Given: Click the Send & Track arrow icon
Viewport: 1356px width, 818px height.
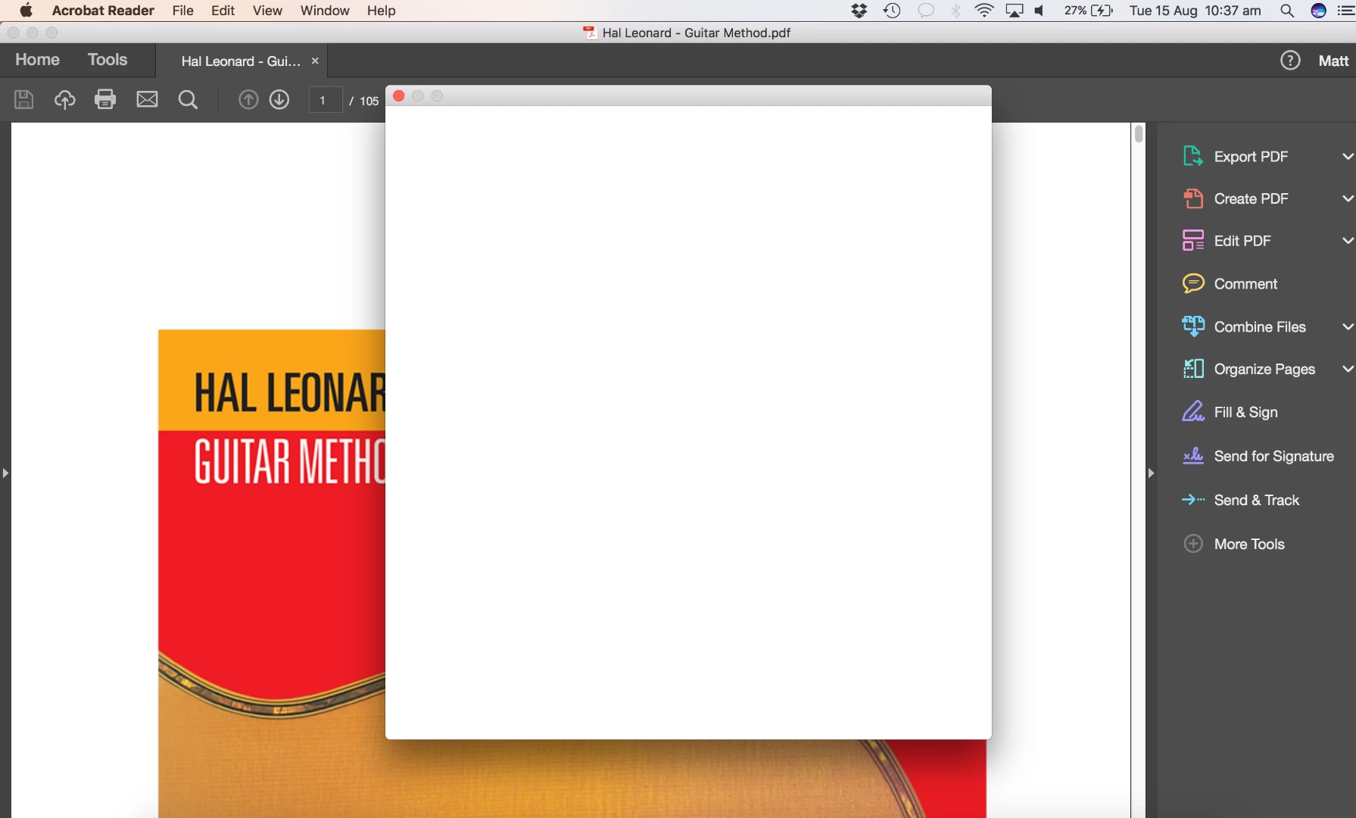Looking at the screenshot, I should pos(1192,500).
